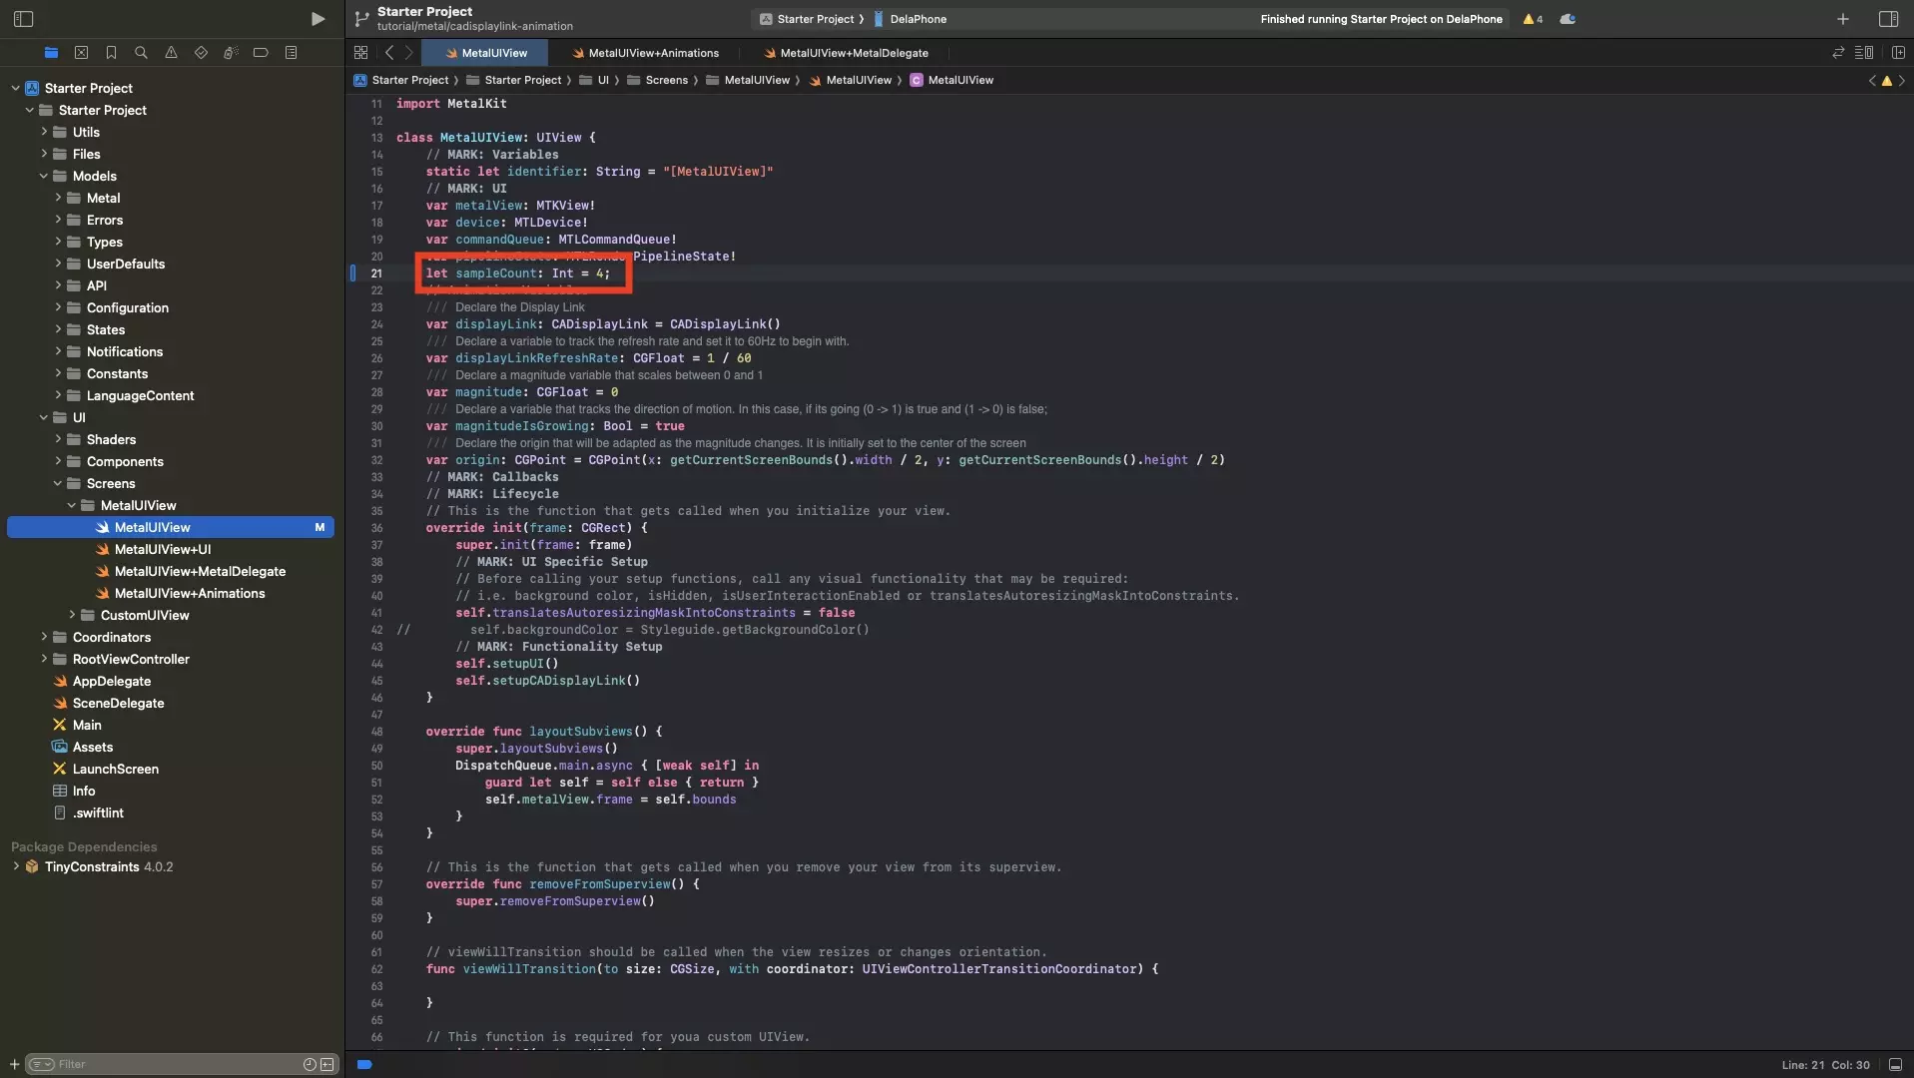
Task: Click the yellow warning icon in jump bar
Action: click(1886, 81)
